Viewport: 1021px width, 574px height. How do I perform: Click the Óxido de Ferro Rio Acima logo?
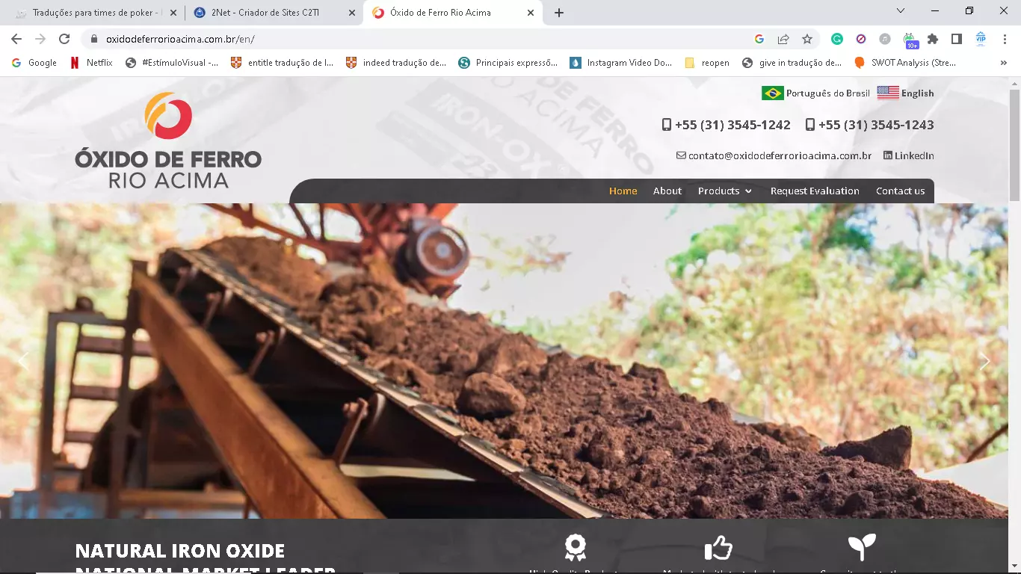tap(168, 140)
